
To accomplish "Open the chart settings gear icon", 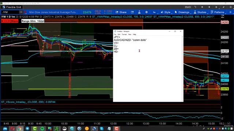I will tap(146, 12).
